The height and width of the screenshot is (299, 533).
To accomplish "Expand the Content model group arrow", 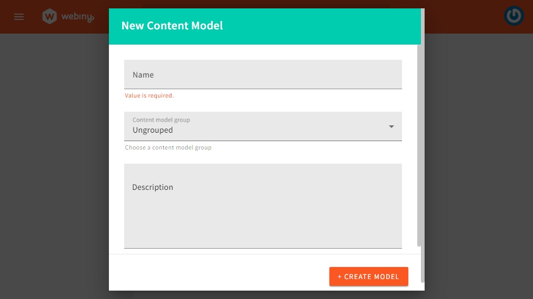I will pos(391,126).
